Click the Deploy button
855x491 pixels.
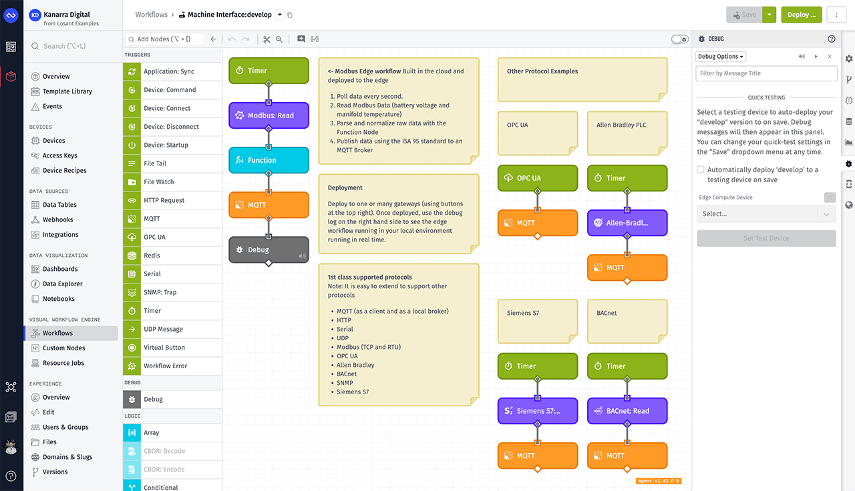(x=800, y=14)
